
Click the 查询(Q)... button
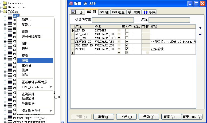tap(171, 117)
